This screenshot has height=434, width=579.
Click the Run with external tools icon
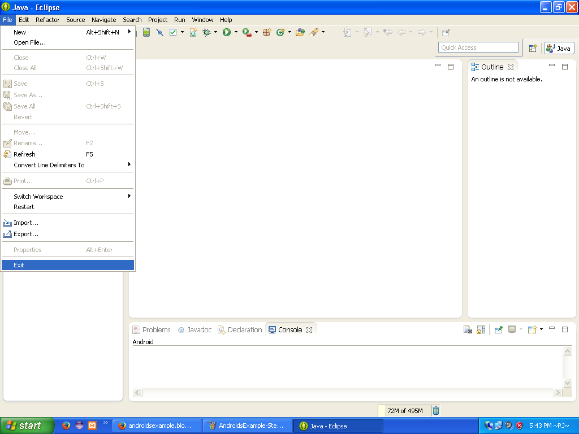click(x=247, y=32)
